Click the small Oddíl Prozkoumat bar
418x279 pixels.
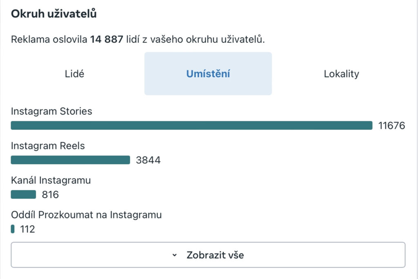[x=13, y=229]
